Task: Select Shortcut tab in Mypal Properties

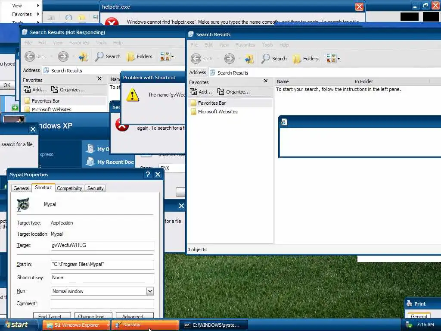Action: coord(43,187)
